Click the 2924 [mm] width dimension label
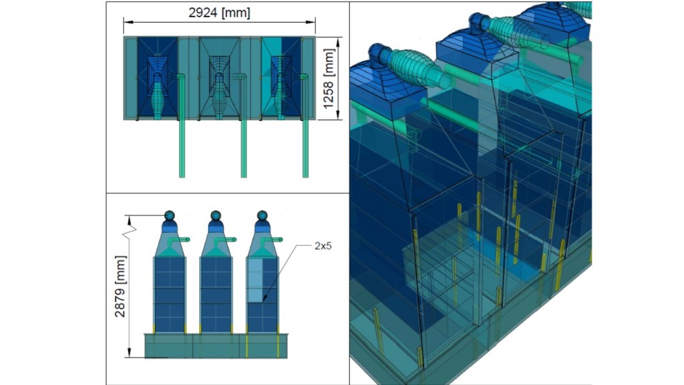684x385 pixels. coord(219,13)
